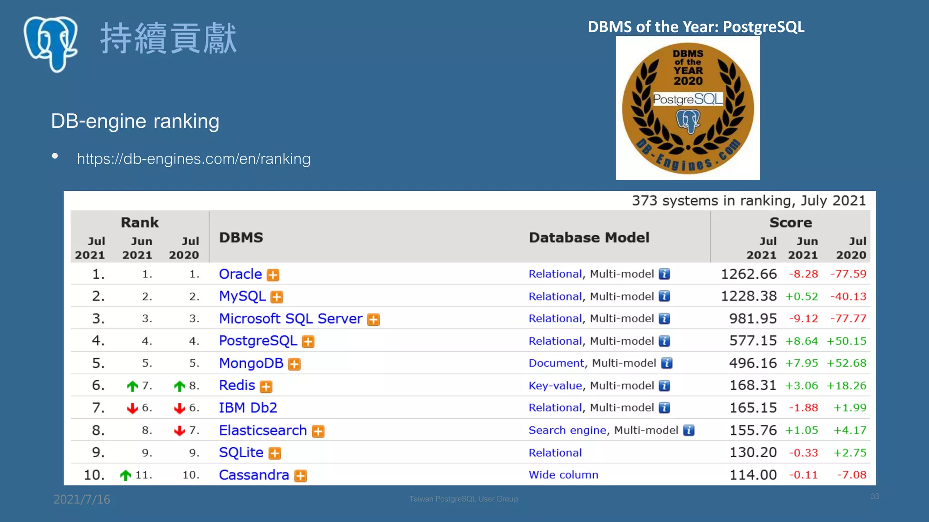The image size is (929, 522).
Task: Select the score 1262.66 for Oracle
Action: tap(749, 274)
